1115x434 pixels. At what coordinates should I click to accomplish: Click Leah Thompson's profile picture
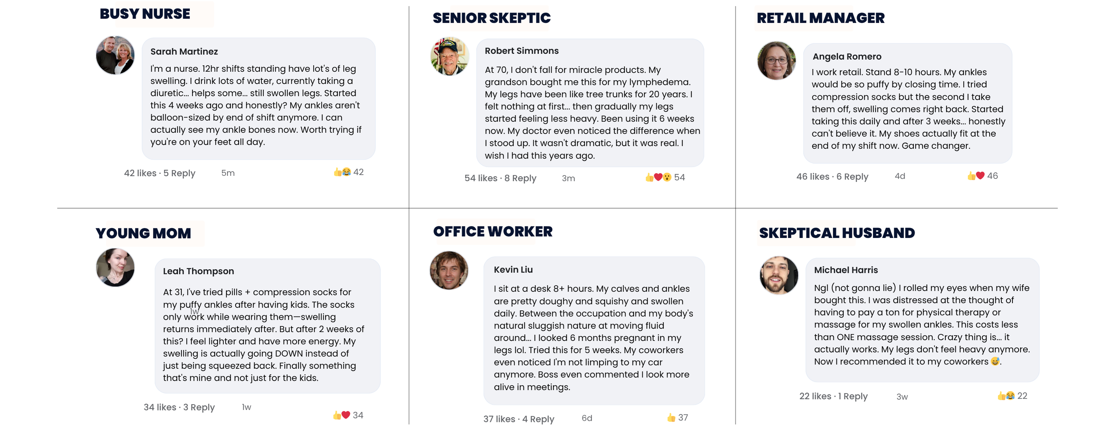115,267
